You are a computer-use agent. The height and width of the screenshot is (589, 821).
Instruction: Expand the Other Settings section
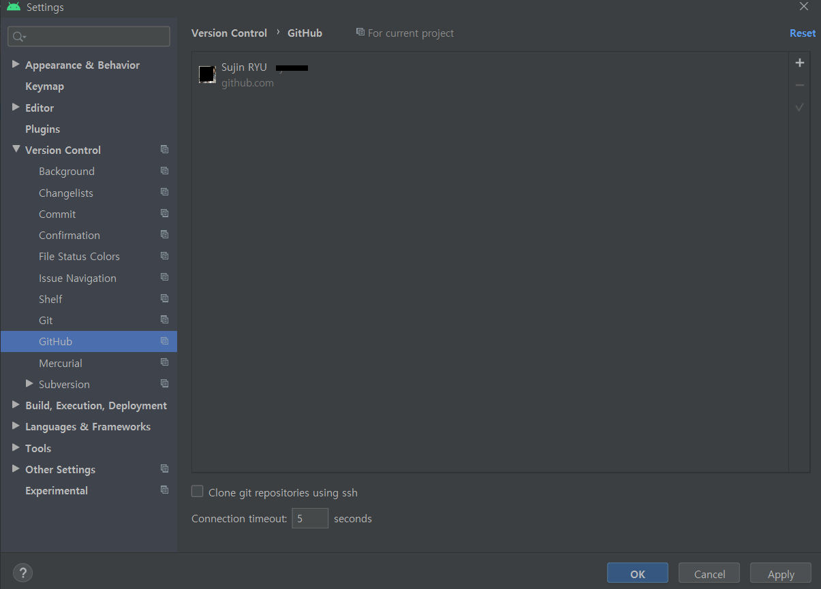coord(16,468)
